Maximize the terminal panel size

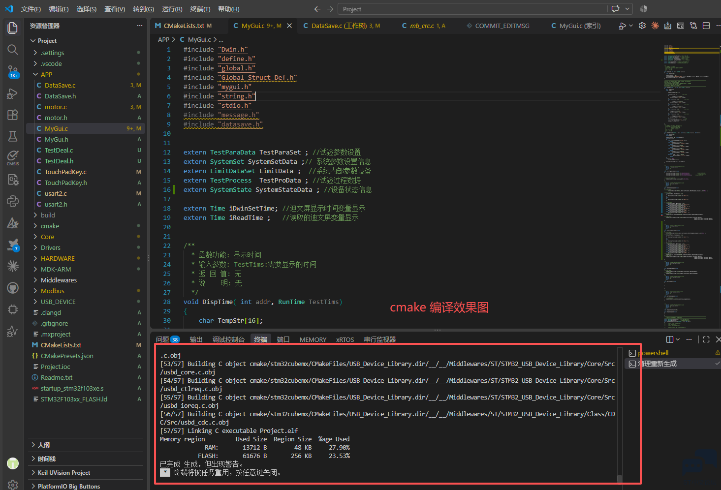click(706, 339)
